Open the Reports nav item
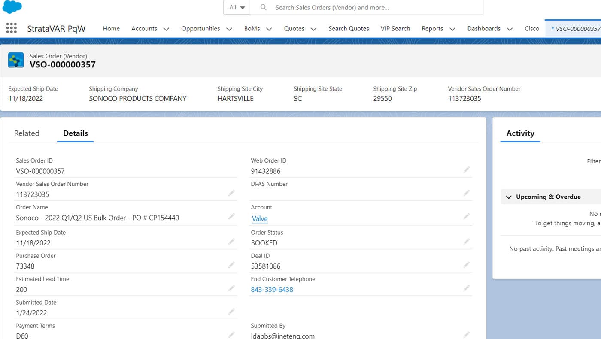 [432, 28]
